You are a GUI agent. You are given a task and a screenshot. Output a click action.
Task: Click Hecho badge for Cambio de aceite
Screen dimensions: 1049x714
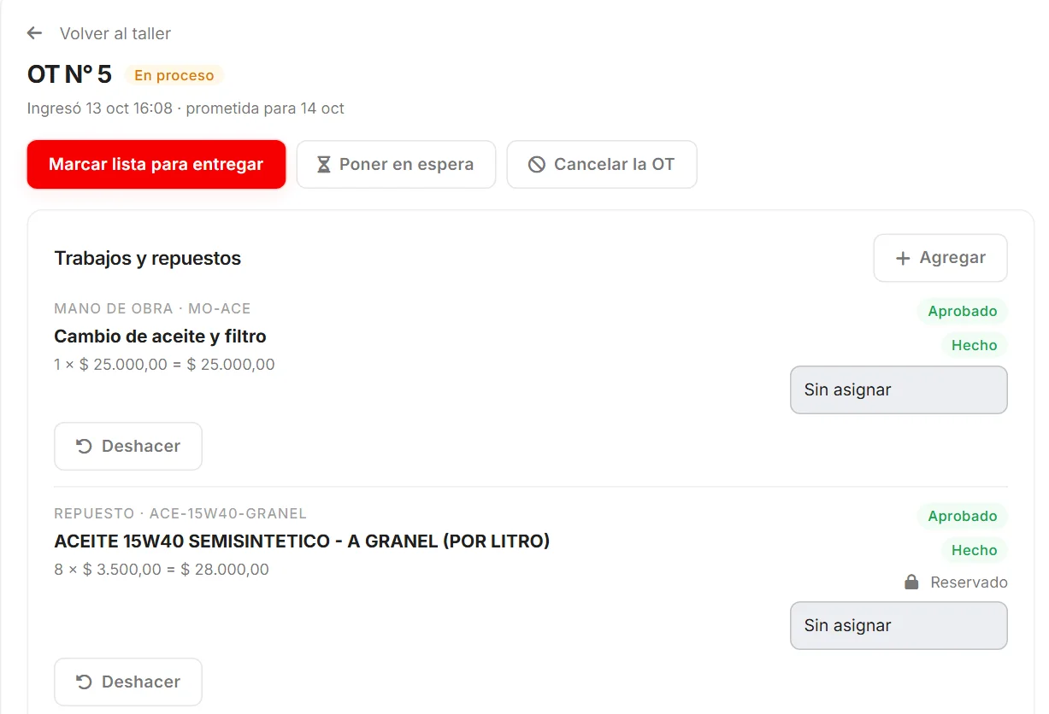[975, 345]
